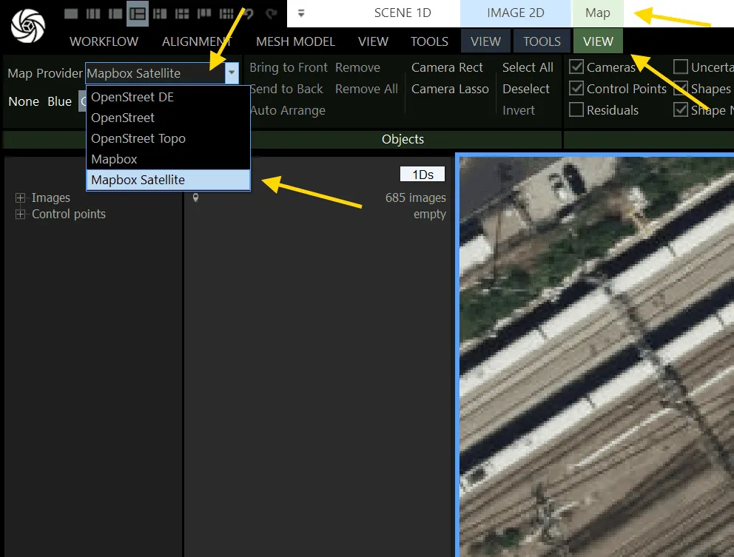The width and height of the screenshot is (734, 557).
Task: Open the SCENE 1D context tab
Action: click(403, 13)
